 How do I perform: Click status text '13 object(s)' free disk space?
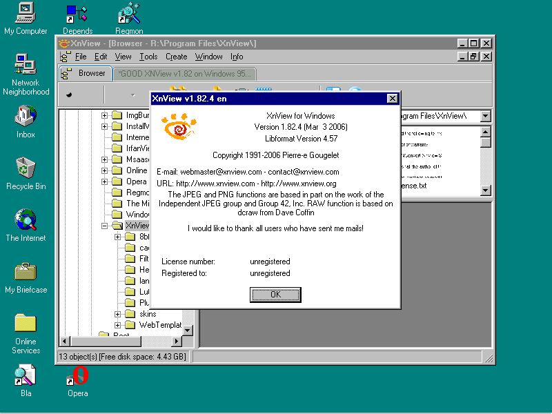(x=122, y=357)
